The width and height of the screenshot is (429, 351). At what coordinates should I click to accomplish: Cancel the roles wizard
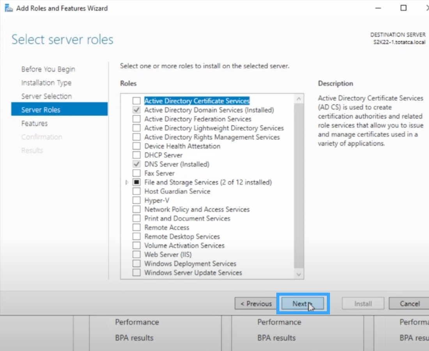(x=409, y=304)
